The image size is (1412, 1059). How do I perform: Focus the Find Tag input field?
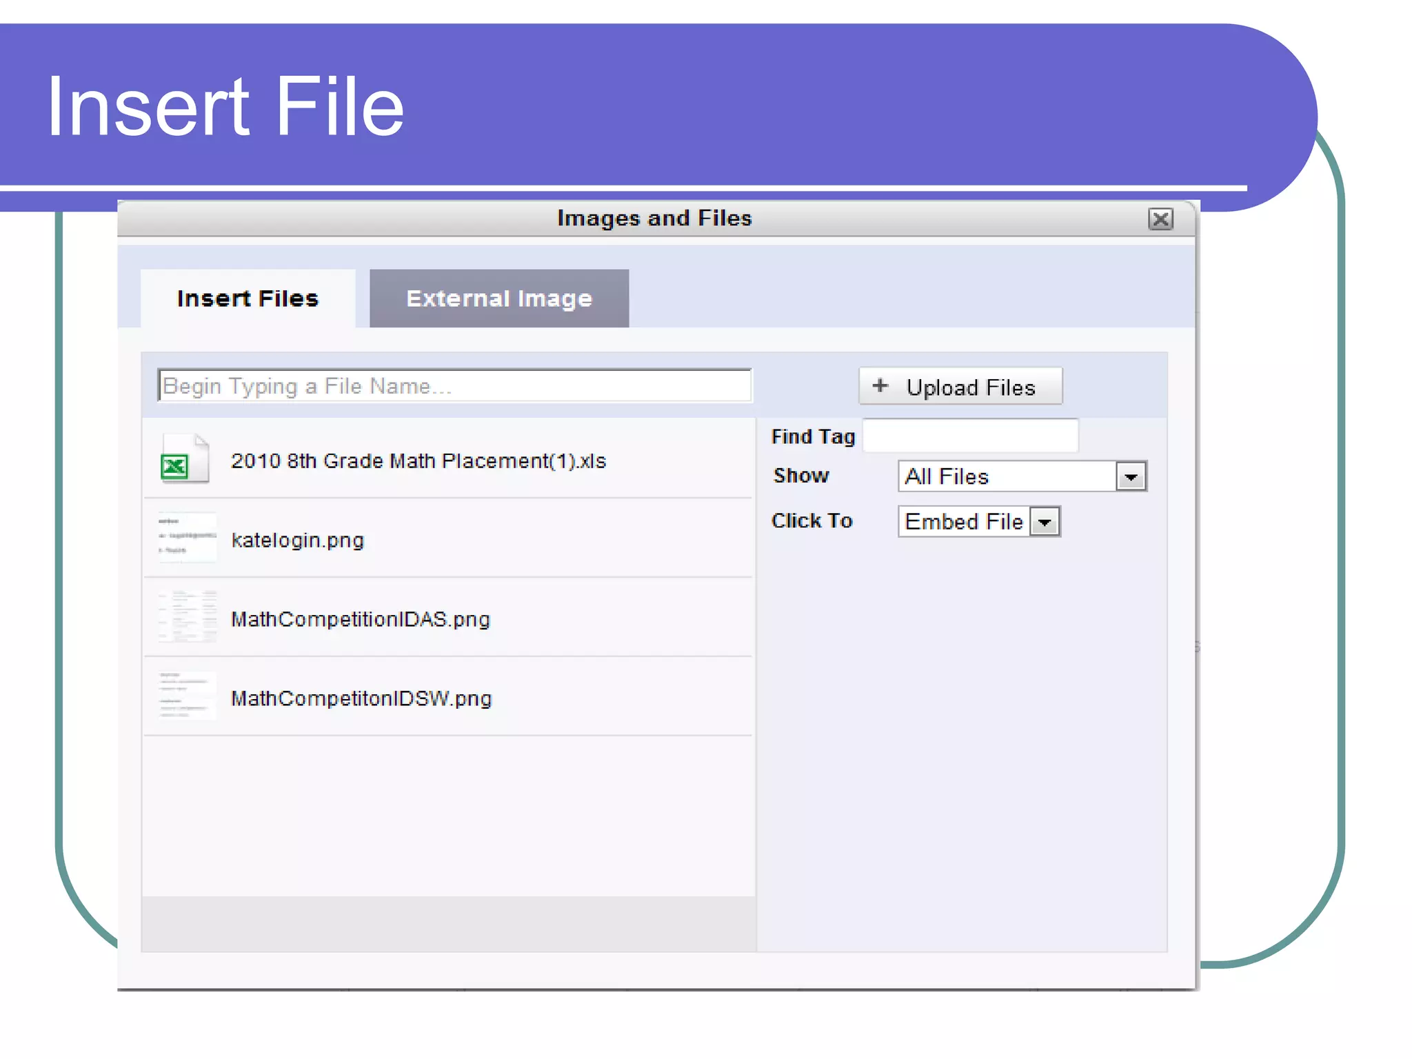pyautogui.click(x=971, y=436)
